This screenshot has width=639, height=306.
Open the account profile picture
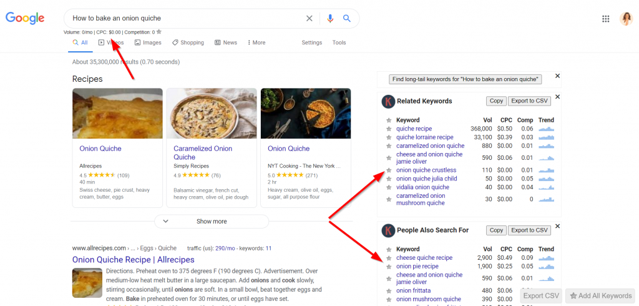pos(625,19)
